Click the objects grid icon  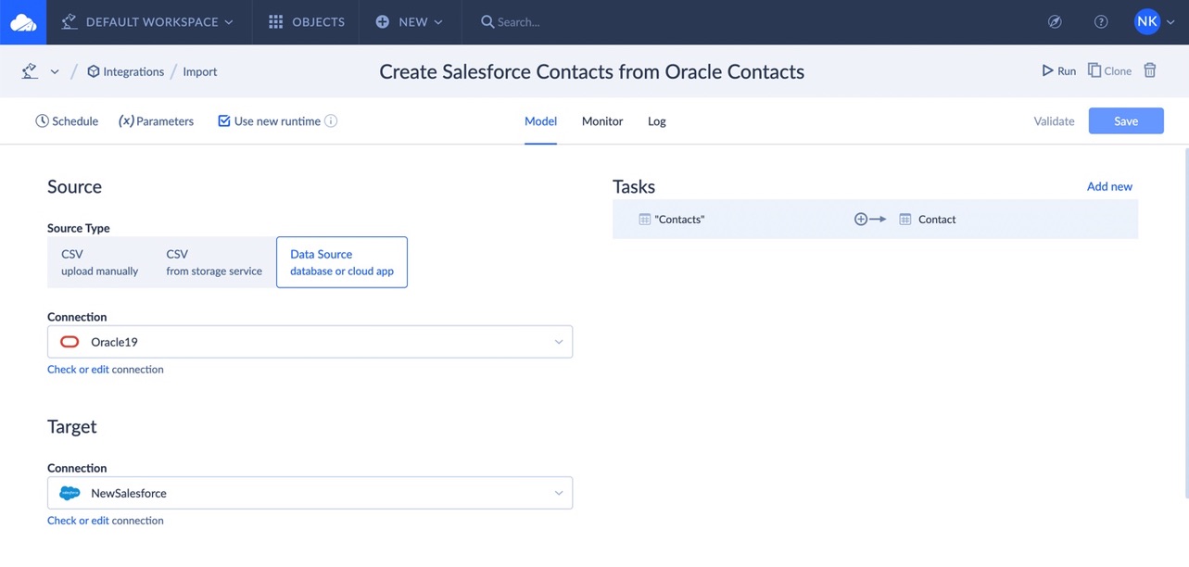275,22
